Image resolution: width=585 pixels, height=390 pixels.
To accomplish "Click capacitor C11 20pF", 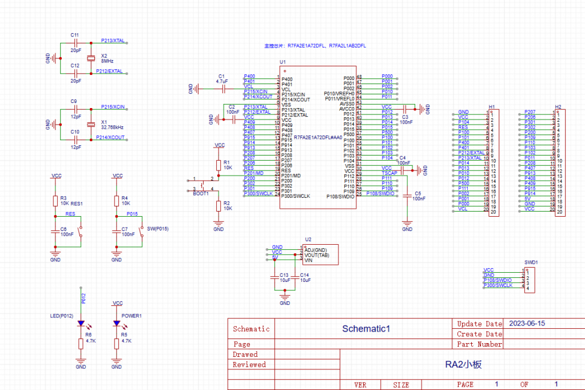I will [x=75, y=43].
